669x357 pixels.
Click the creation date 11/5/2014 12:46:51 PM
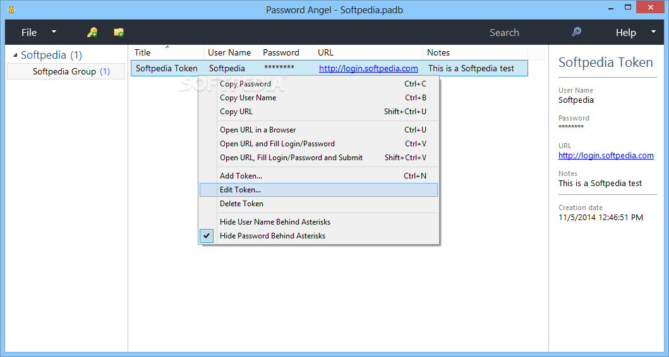(600, 217)
